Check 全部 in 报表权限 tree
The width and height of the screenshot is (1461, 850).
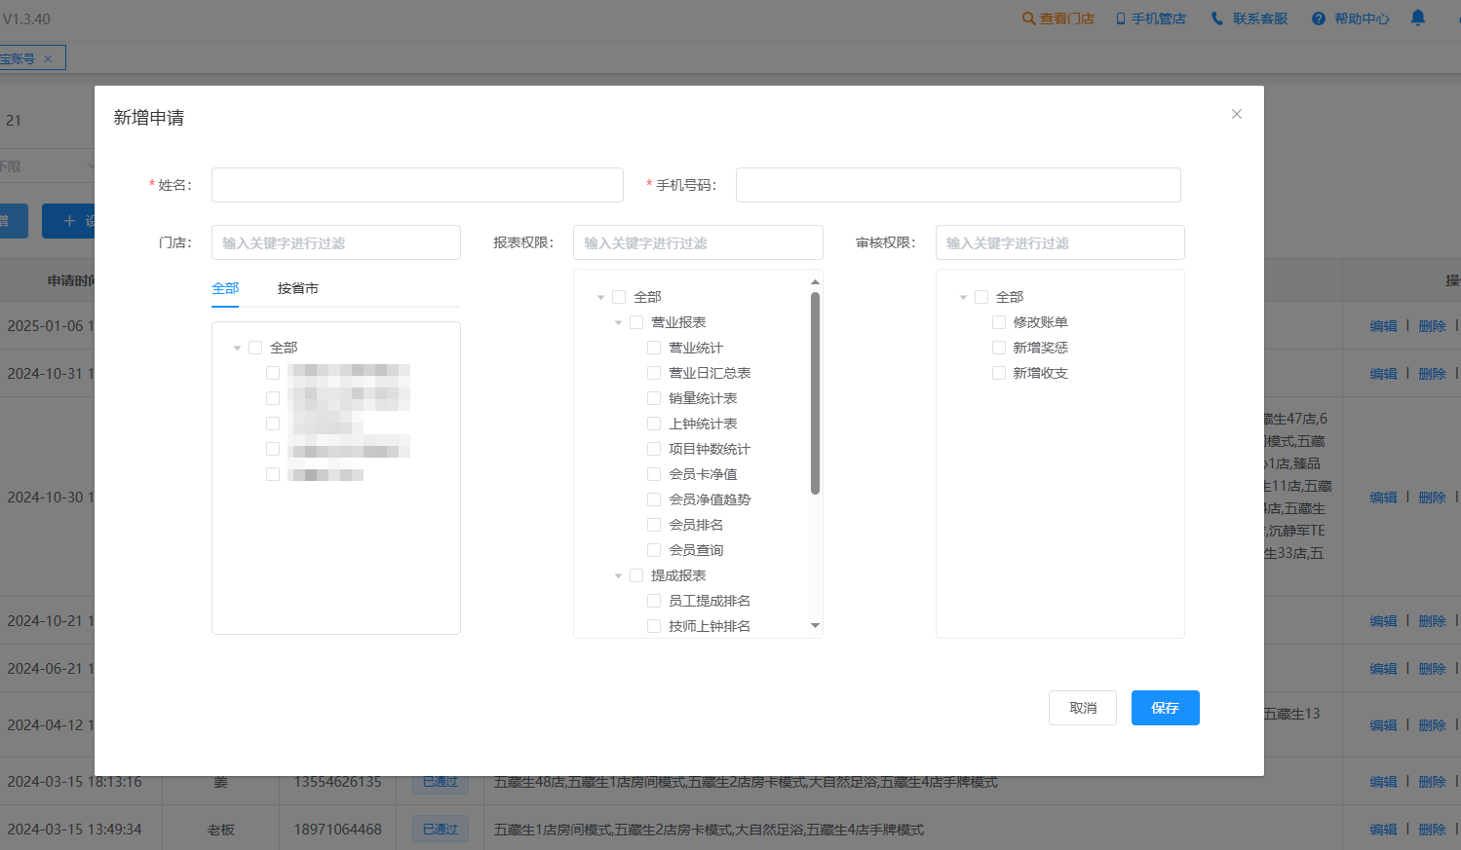[x=619, y=297]
